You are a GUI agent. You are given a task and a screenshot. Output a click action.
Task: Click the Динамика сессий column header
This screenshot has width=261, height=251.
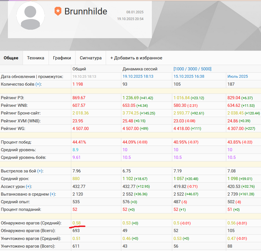[x=140, y=69]
